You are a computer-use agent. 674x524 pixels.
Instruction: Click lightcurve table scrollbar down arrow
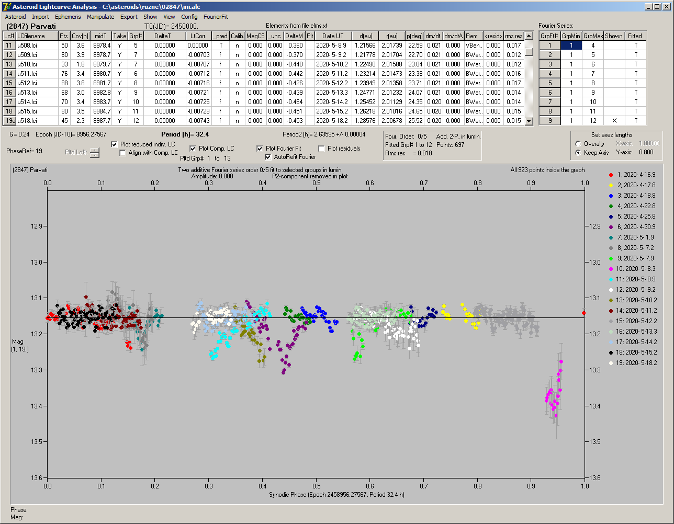point(529,121)
